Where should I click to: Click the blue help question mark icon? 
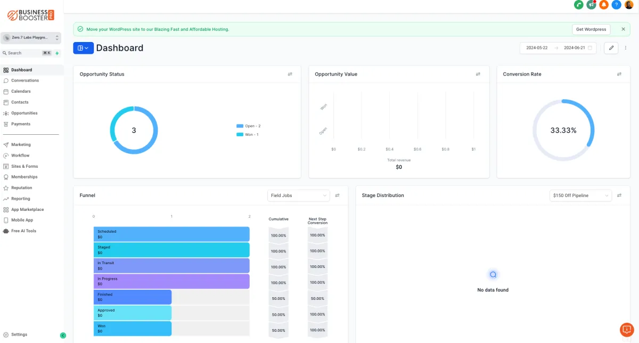617,5
